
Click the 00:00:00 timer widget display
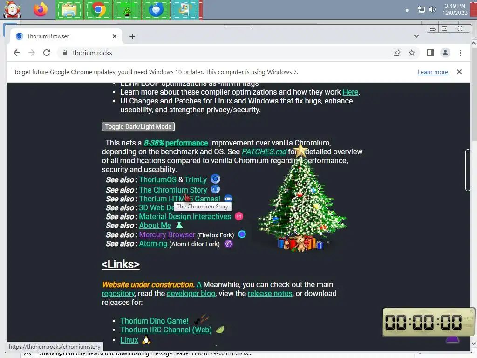(x=423, y=322)
